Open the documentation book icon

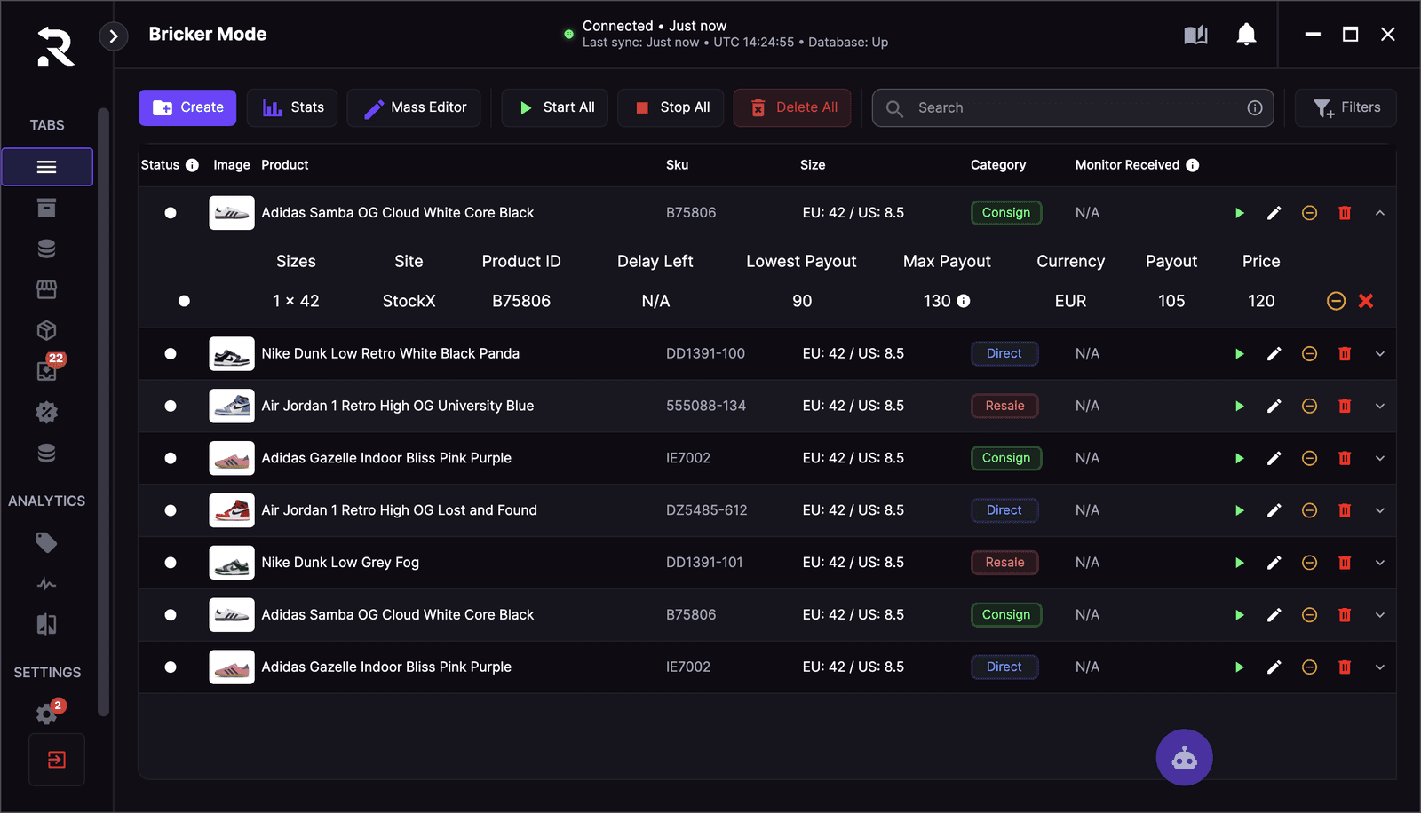(1195, 35)
